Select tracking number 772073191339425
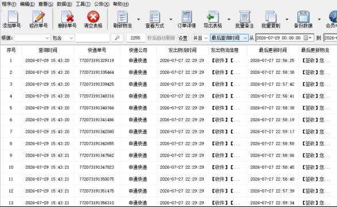 pyautogui.click(x=96, y=84)
